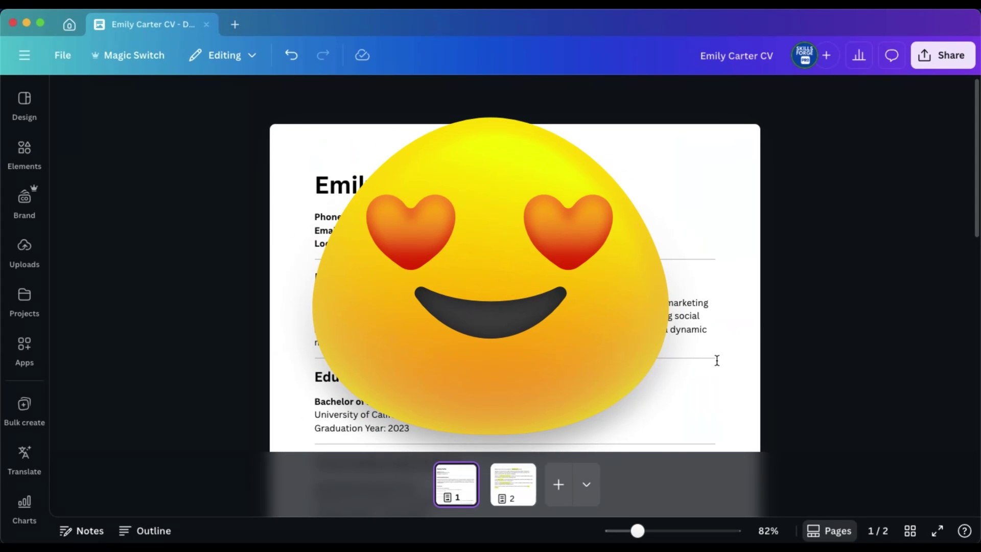Open the analytics bar chart icon
Screen dimensions: 981x552
(x=859, y=55)
